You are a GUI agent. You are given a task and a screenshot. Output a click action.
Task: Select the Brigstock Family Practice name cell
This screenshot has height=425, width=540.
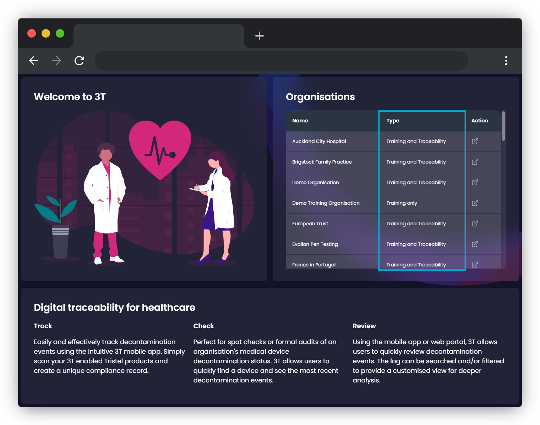coord(332,162)
